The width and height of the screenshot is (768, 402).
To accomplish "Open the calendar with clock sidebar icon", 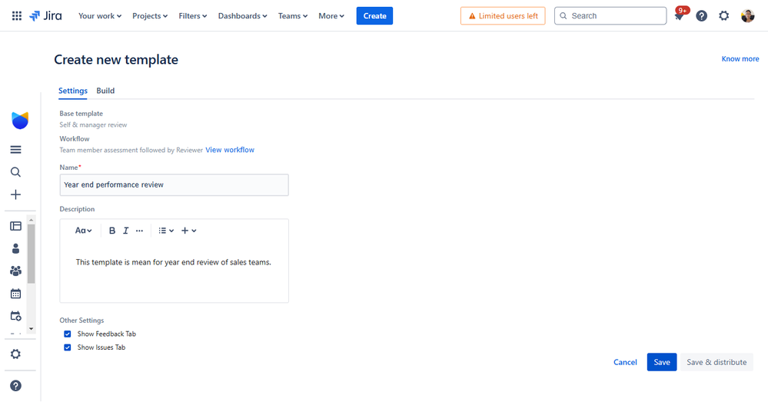I will [x=15, y=316].
